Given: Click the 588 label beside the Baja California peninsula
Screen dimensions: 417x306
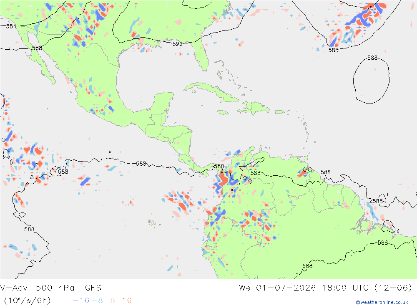Looking at the screenshot, I should 37,48.
